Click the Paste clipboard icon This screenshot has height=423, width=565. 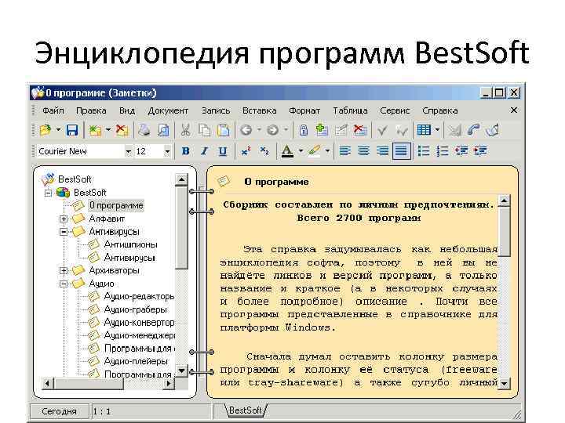[224, 130]
